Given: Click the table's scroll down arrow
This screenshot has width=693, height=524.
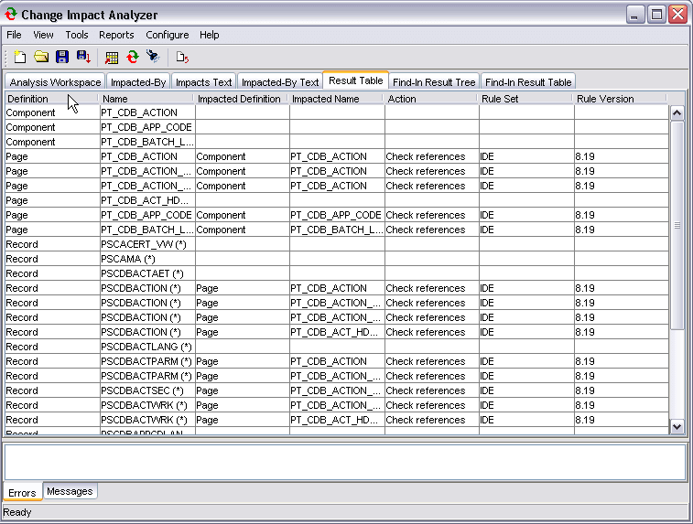Looking at the screenshot, I should pos(677,425).
